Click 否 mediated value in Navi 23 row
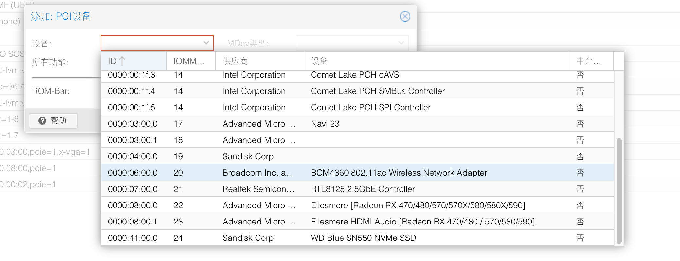The height and width of the screenshot is (261, 680). (580, 124)
